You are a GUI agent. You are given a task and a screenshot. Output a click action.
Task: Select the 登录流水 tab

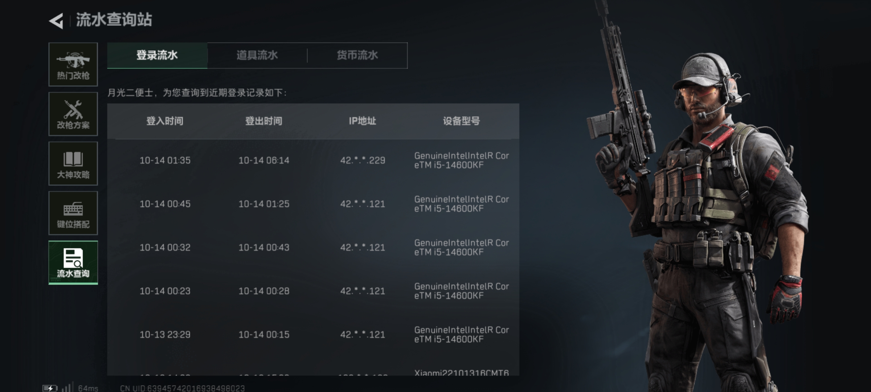(x=157, y=55)
